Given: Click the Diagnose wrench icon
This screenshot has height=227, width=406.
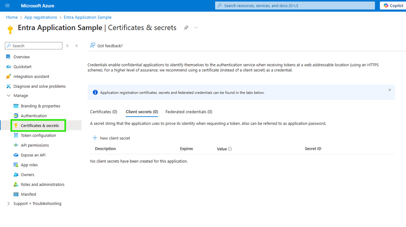Looking at the screenshot, I should pos(8,86).
